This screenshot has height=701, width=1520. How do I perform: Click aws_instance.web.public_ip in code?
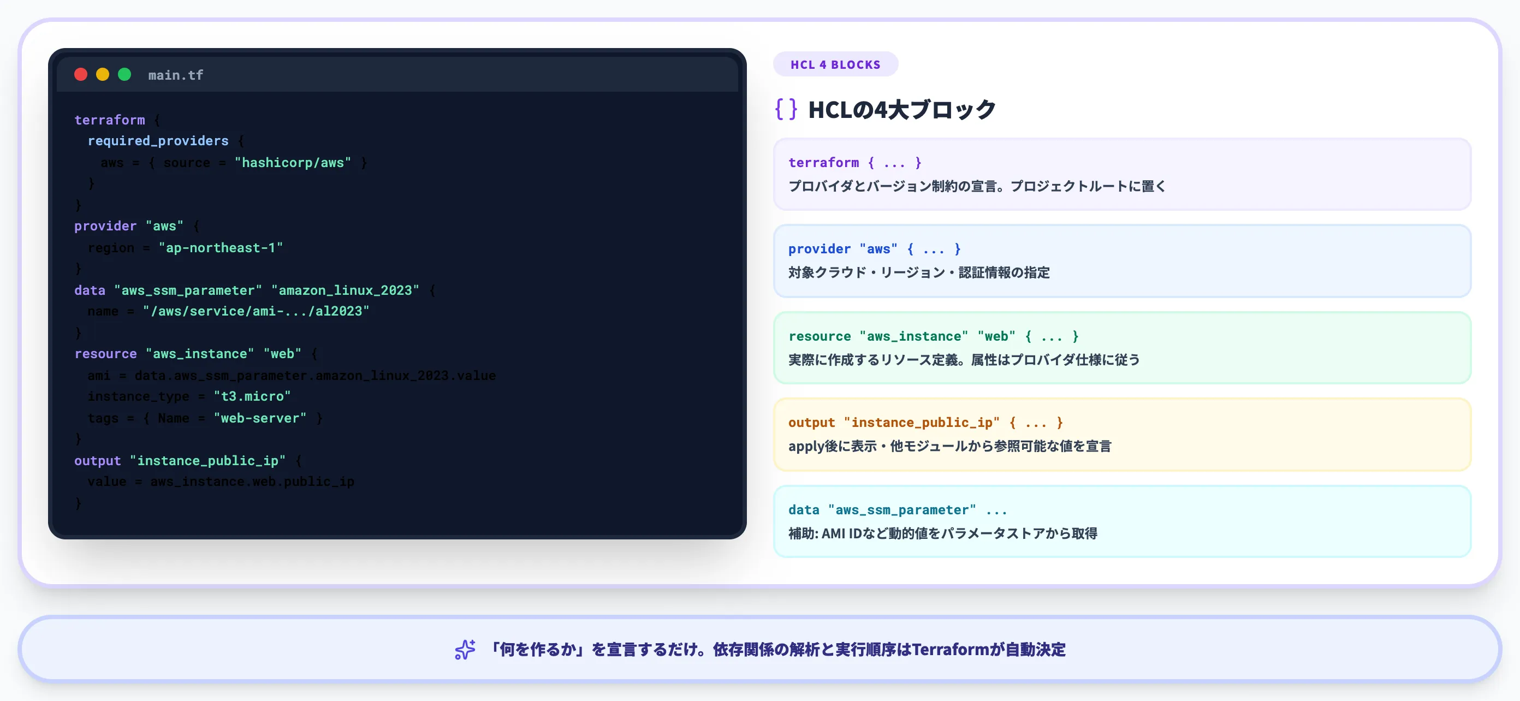click(x=252, y=482)
